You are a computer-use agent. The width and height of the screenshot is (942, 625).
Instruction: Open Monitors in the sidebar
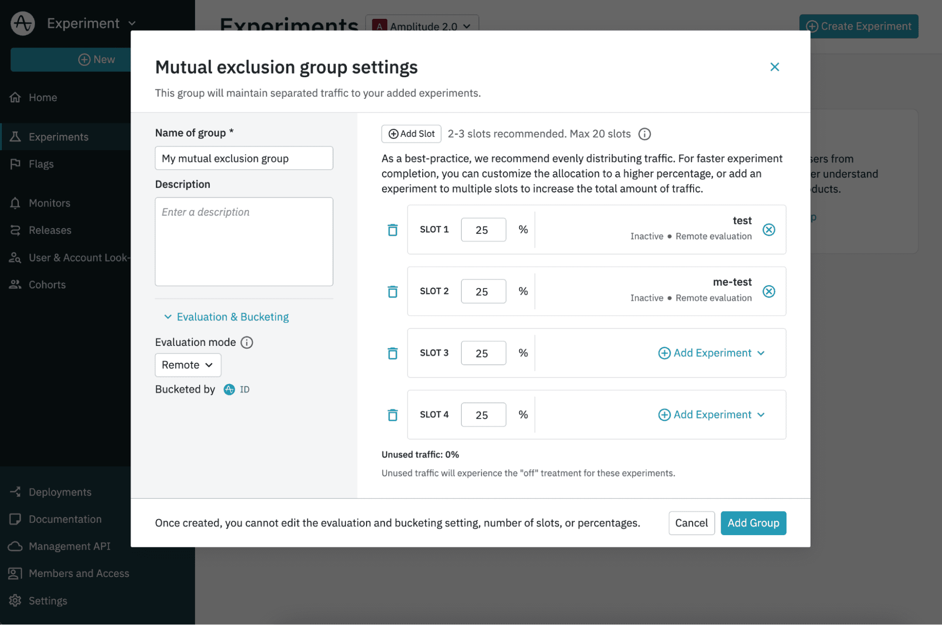click(49, 203)
